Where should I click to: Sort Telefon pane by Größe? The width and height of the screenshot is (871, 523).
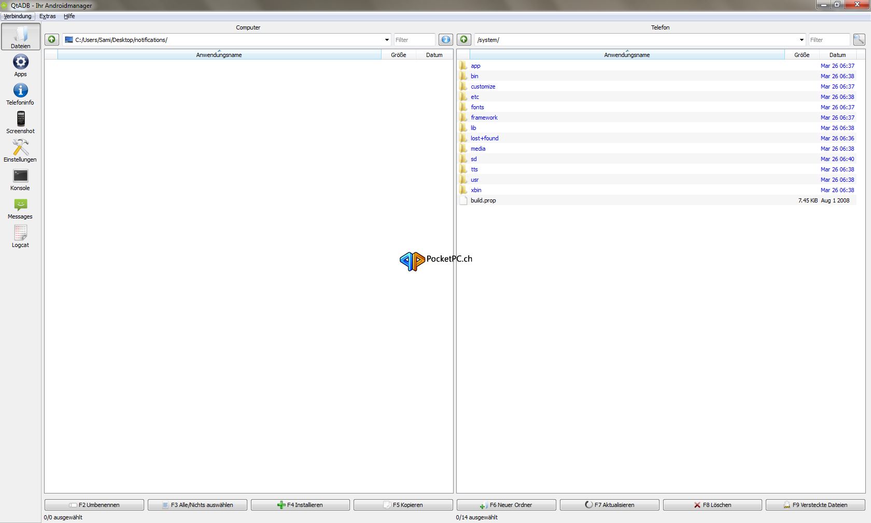[x=802, y=55]
